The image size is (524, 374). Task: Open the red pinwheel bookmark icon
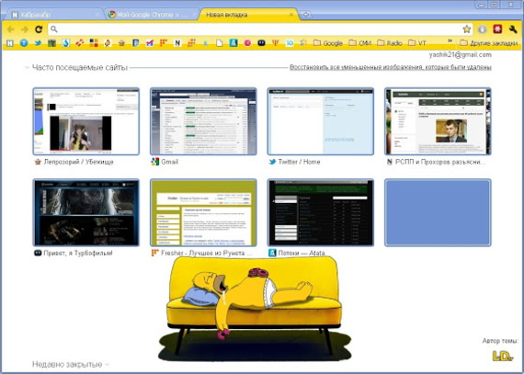click(x=80, y=43)
